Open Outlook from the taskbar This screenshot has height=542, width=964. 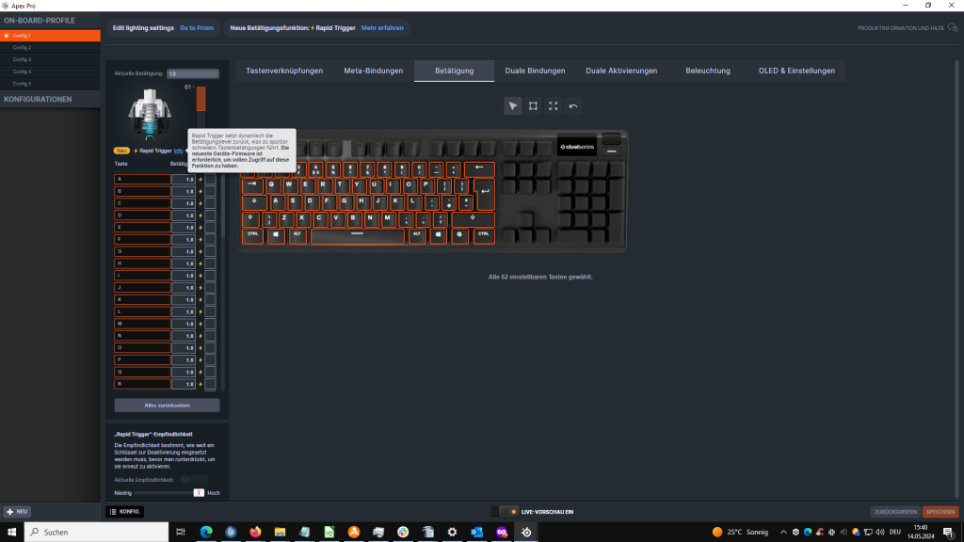tap(476, 533)
